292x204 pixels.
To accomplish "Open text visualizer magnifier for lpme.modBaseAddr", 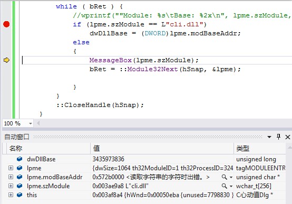I will pos(225,177).
